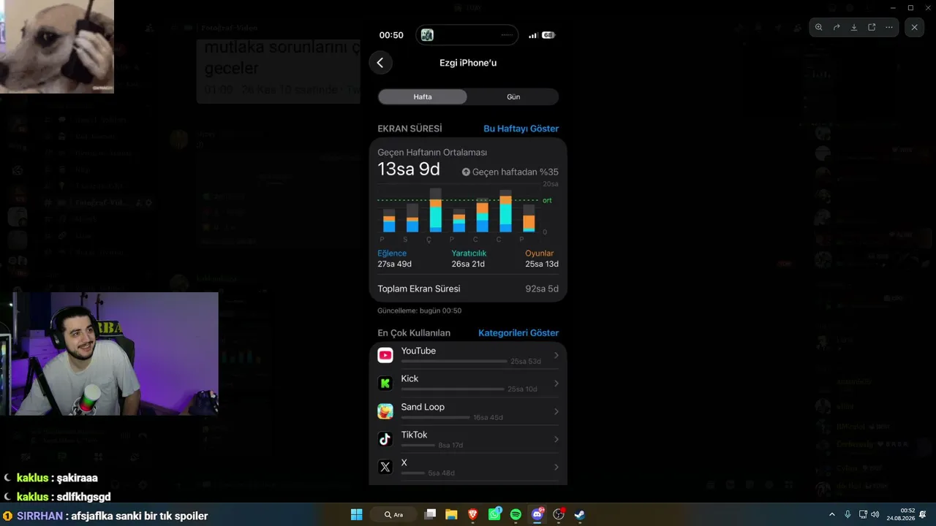Open the image in browser icon
Viewport: 936px width, 526px height.
point(872,27)
